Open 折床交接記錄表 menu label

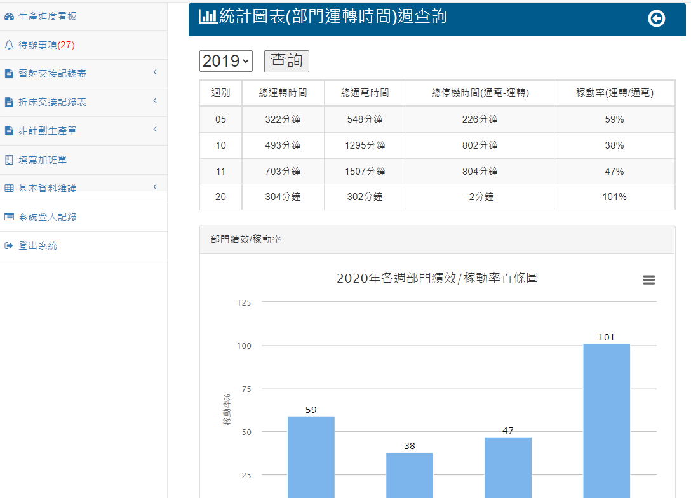pyautogui.click(x=53, y=102)
